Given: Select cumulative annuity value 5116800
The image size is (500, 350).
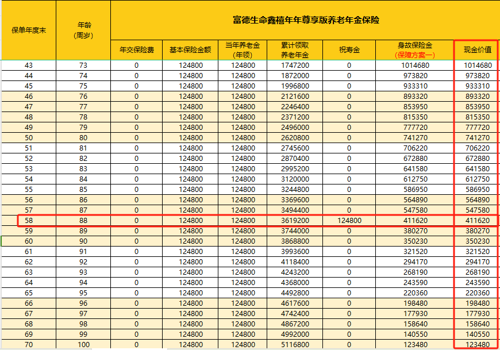Looking at the screenshot, I should tap(295, 345).
